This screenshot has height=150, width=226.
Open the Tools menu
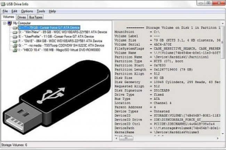[41, 11]
